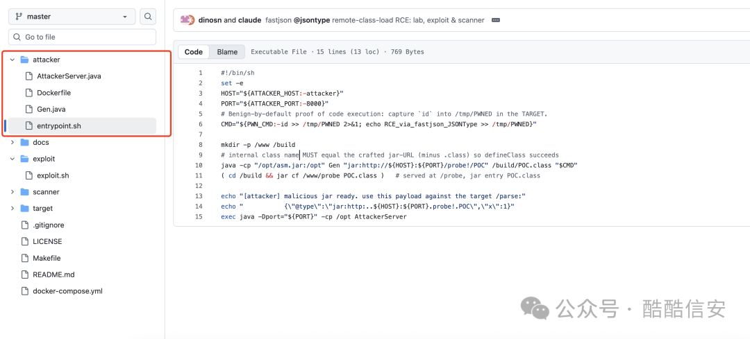Image resolution: width=750 pixels, height=339 pixels.
Task: Expand commit message ellipsis button
Action: [496, 20]
